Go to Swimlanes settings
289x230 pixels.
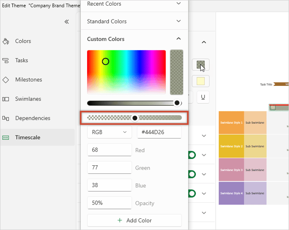[x=28, y=99]
